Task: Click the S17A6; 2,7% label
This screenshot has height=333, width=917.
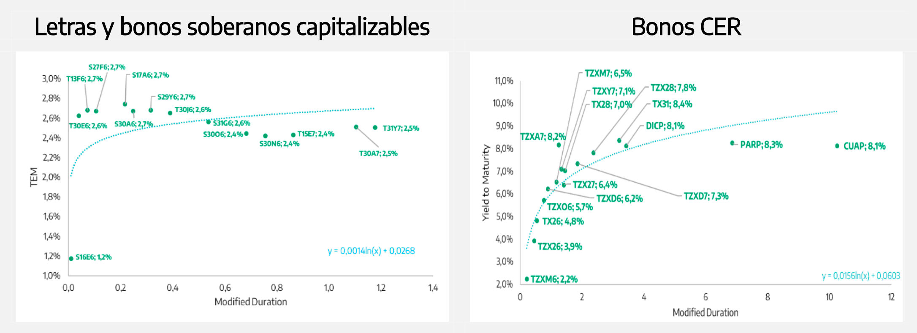Action: coord(150,75)
